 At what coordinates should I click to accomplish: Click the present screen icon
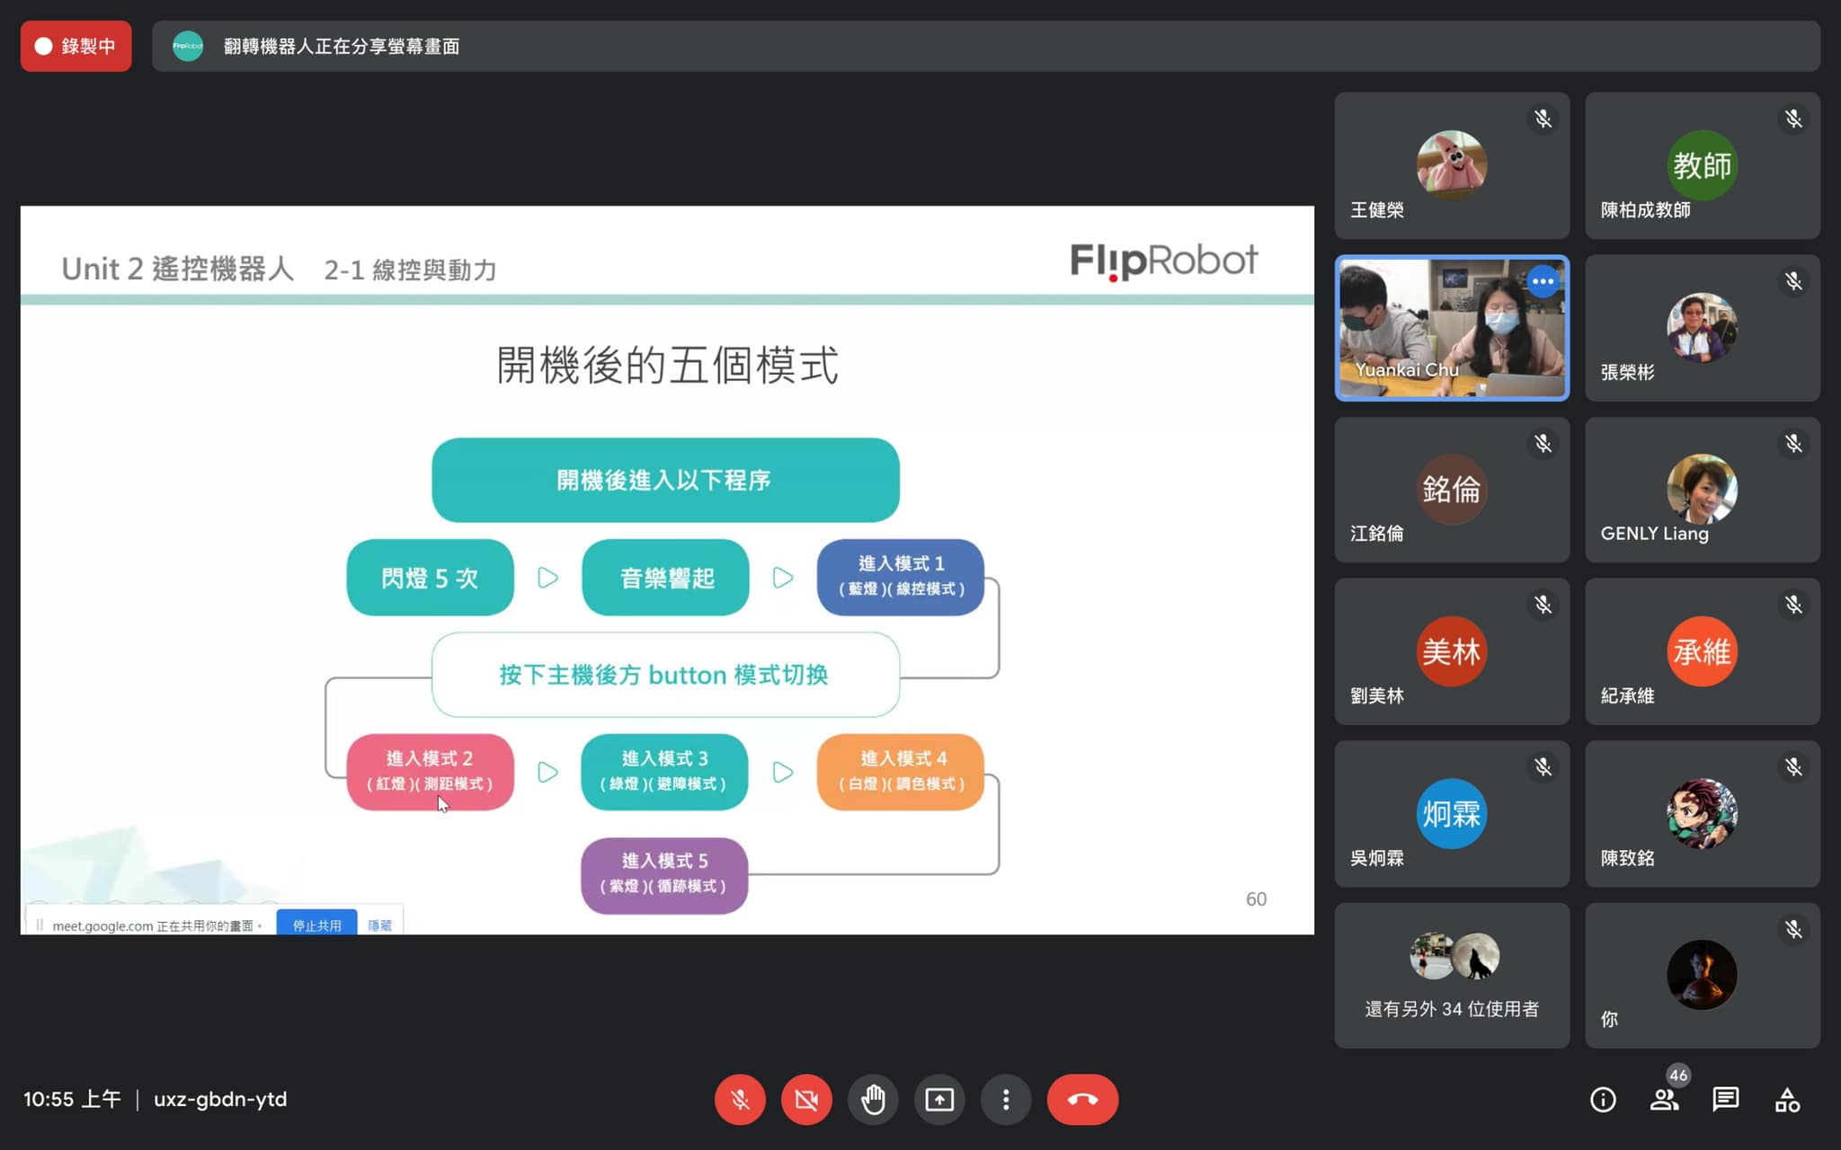pyautogui.click(x=939, y=1099)
